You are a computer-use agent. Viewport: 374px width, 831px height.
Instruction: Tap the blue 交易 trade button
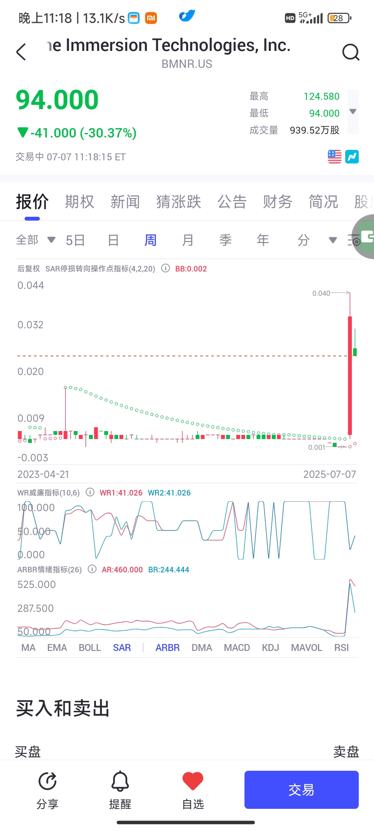302,790
